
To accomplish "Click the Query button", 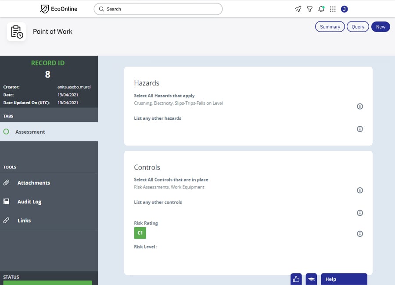I will click(x=358, y=27).
